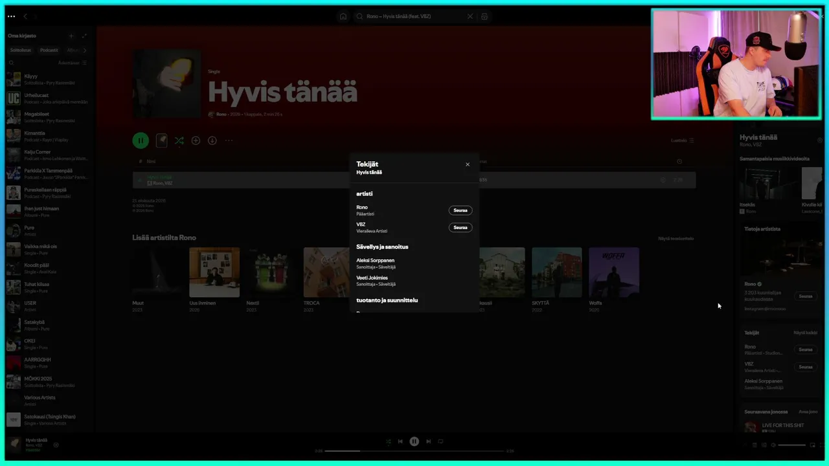Click Näytä kaikki in sidebar Tekijät
The width and height of the screenshot is (829, 466).
805,333
